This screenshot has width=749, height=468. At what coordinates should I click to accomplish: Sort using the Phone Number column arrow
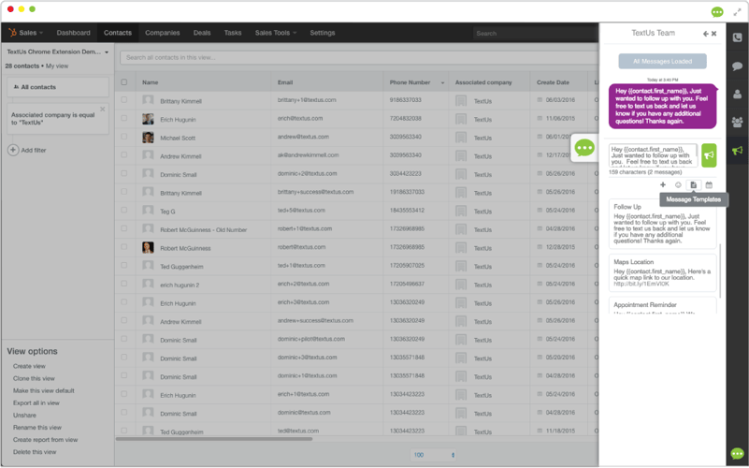pyautogui.click(x=442, y=82)
